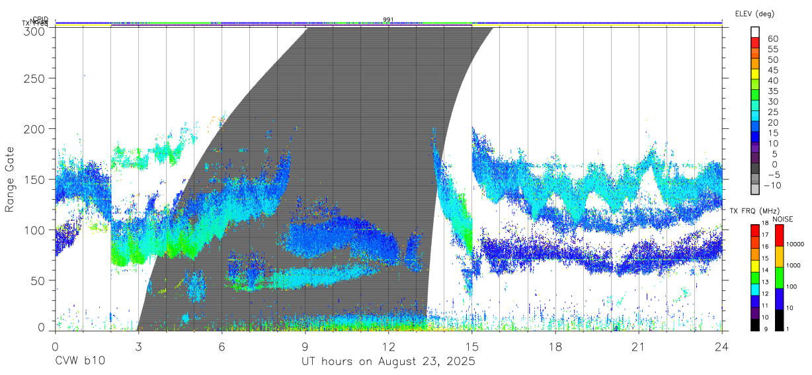The height and width of the screenshot is (375, 812).
Task: Click the 'ELEV (deg)' colorbar title
Action: pos(754,13)
